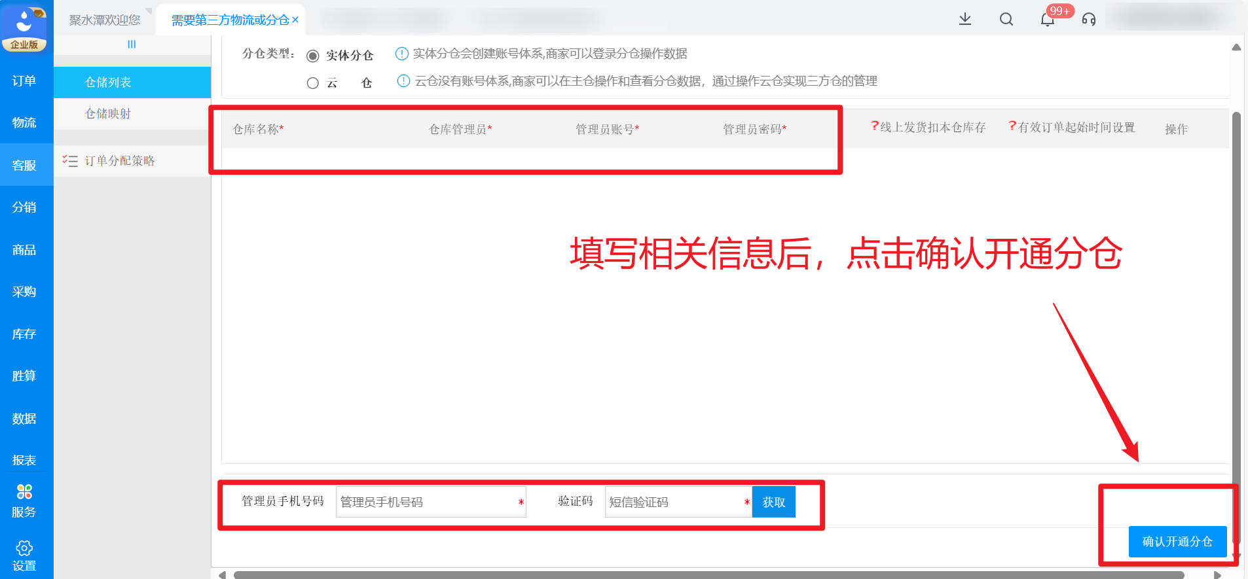Viewport: 1248px width, 579px height.
Task: Focus the 管理员手机号码 input field
Action: [x=431, y=502]
